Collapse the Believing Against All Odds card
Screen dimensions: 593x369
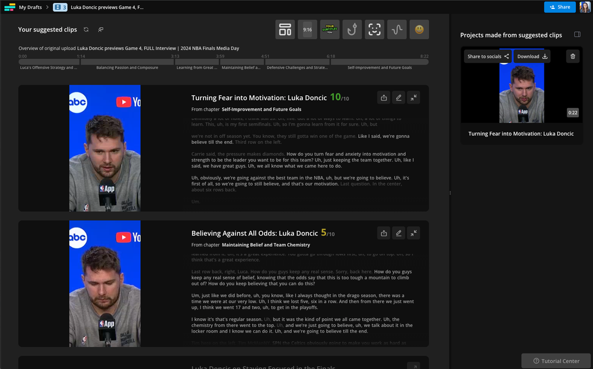point(413,233)
